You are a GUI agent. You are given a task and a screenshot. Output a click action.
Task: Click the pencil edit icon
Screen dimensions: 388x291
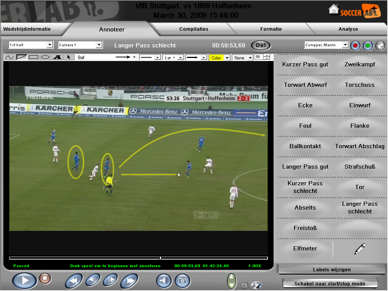360,249
